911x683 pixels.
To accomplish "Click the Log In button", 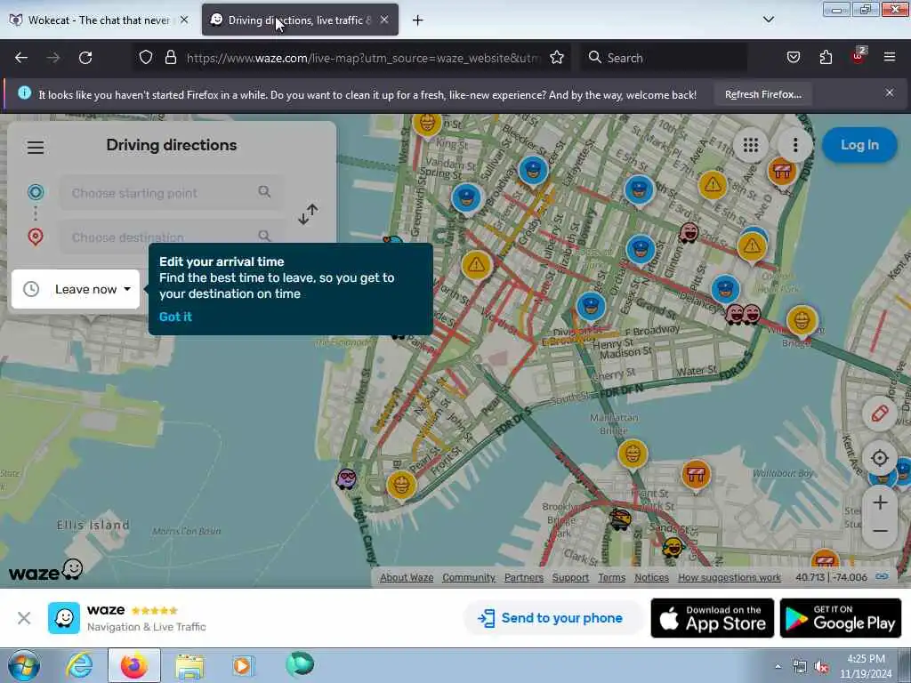I will tap(859, 145).
